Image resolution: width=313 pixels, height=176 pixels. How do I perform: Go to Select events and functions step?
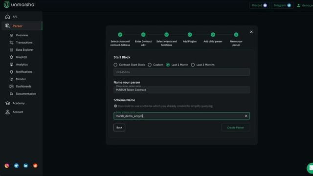tap(166, 40)
